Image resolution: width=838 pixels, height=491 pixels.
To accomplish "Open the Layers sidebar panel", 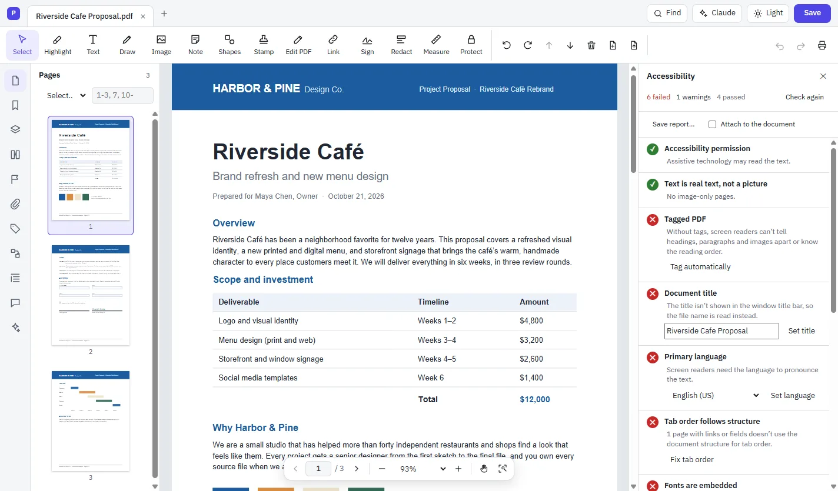I will coord(15,130).
